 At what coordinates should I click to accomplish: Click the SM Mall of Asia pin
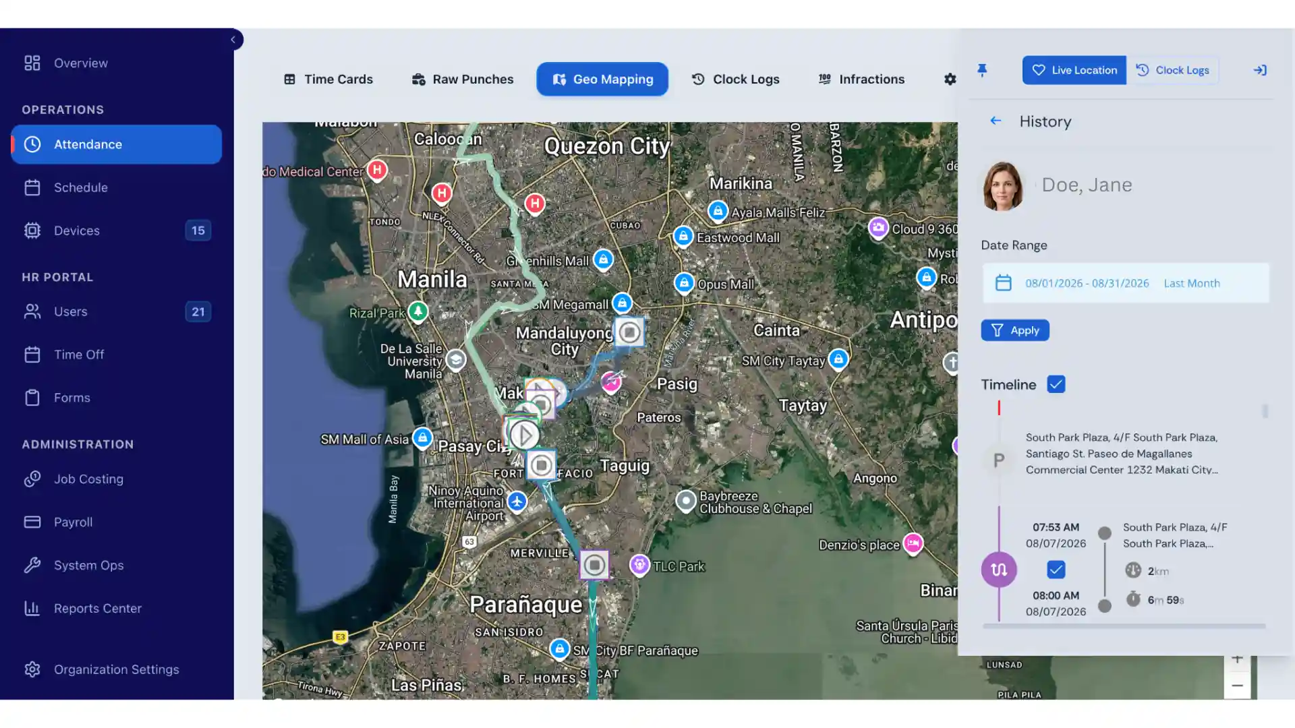(422, 438)
